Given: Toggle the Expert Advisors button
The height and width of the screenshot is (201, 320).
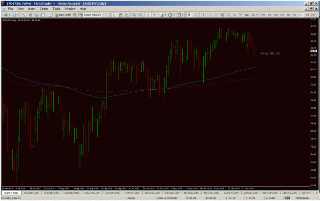Looking at the screenshot, I should pyautogui.click(x=90, y=15).
